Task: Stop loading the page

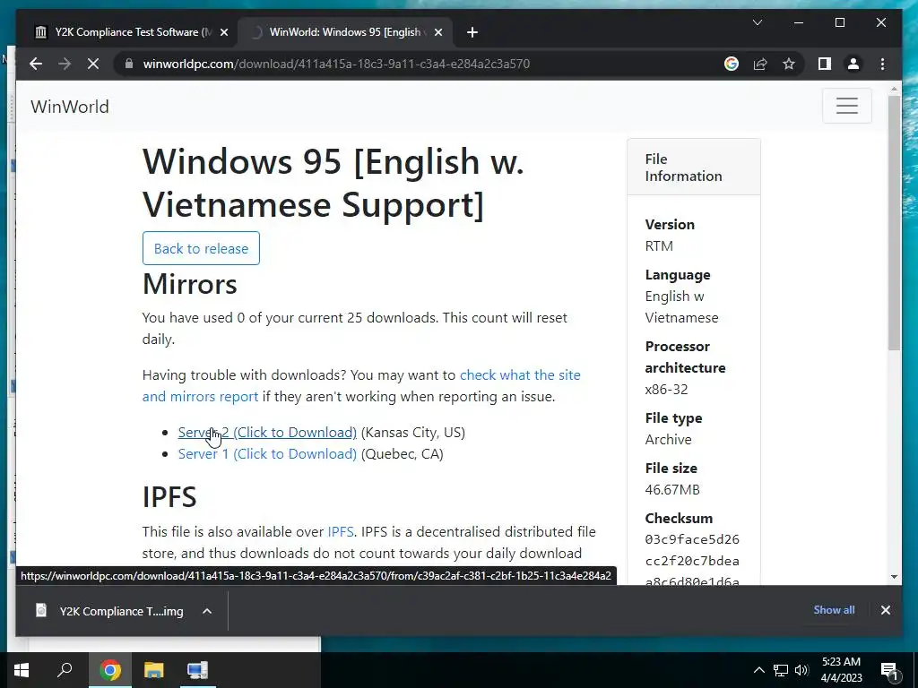Action: tap(93, 64)
